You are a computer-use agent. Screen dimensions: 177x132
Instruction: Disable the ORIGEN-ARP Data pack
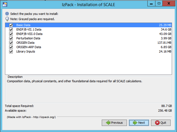click(11, 47)
